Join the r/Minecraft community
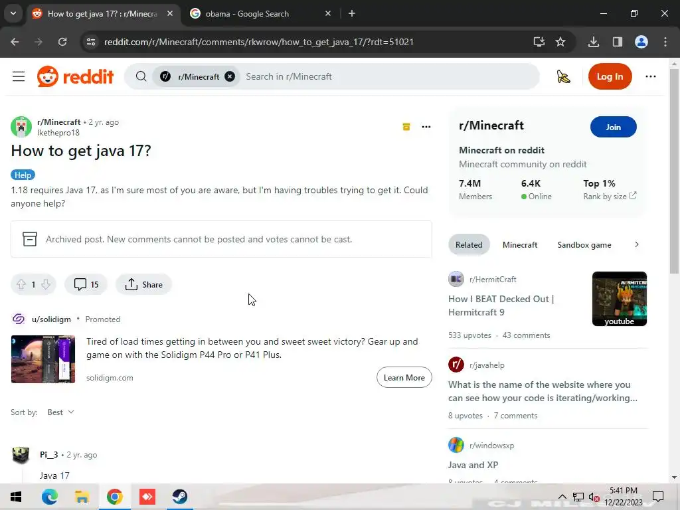Viewport: 680px width, 510px height. coord(613,127)
